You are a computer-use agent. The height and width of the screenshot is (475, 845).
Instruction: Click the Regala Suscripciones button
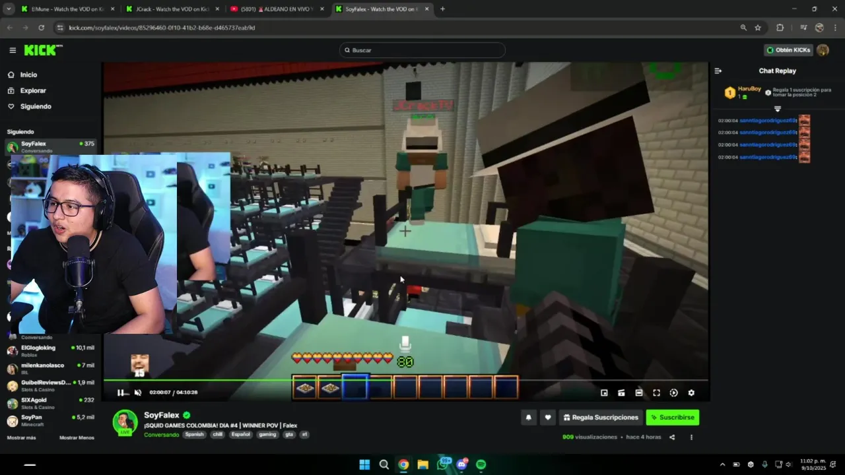[x=601, y=417]
